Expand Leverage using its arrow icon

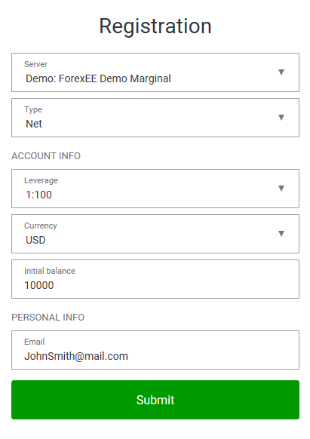pyautogui.click(x=281, y=188)
